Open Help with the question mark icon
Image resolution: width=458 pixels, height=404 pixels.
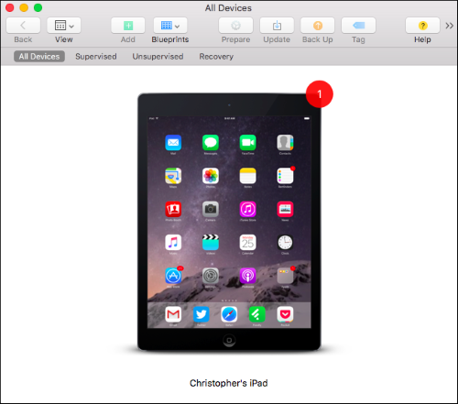(x=422, y=26)
